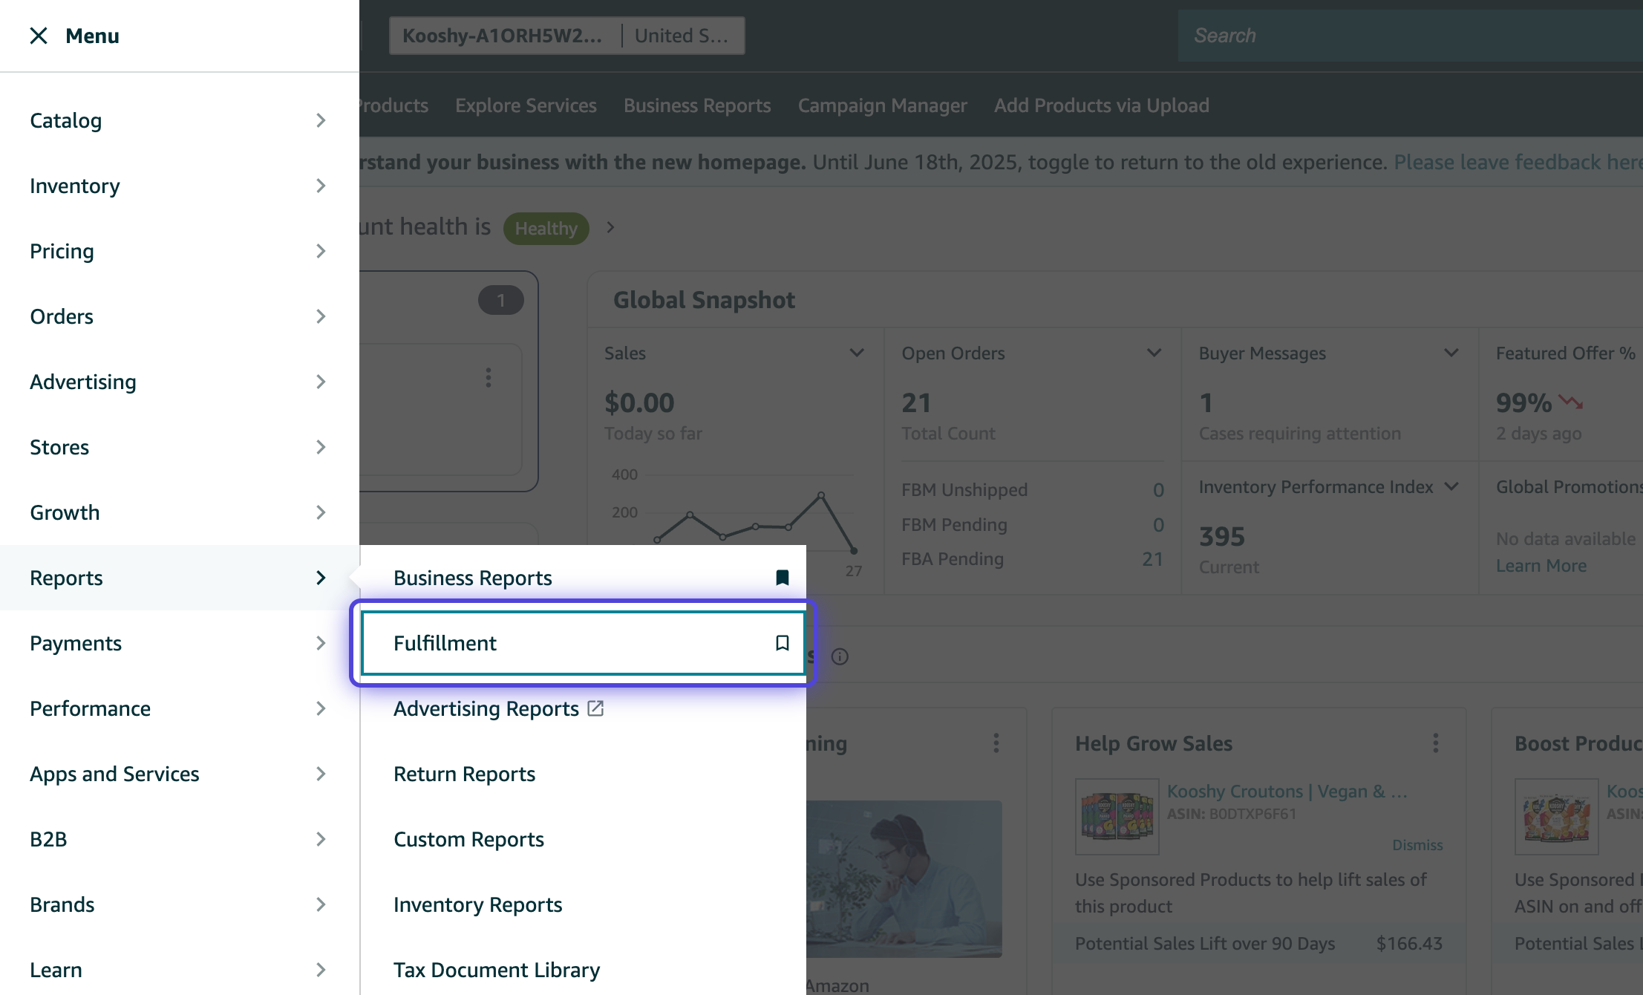Open the Kooshy account marketplace switcher
The height and width of the screenshot is (995, 1643).
(566, 36)
